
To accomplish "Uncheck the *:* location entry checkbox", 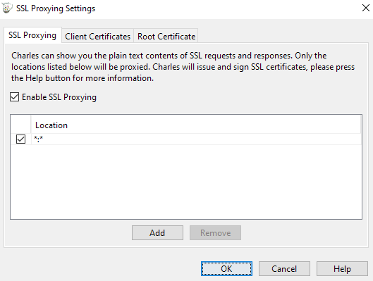I will coord(20,139).
